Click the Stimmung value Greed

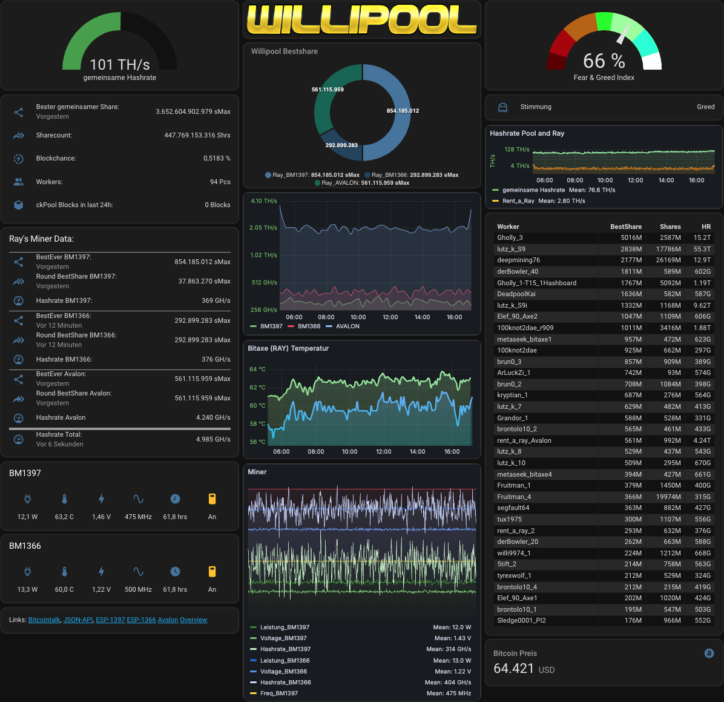tap(705, 107)
